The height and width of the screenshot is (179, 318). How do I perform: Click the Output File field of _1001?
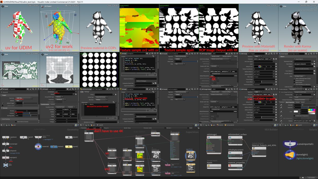click(224, 71)
